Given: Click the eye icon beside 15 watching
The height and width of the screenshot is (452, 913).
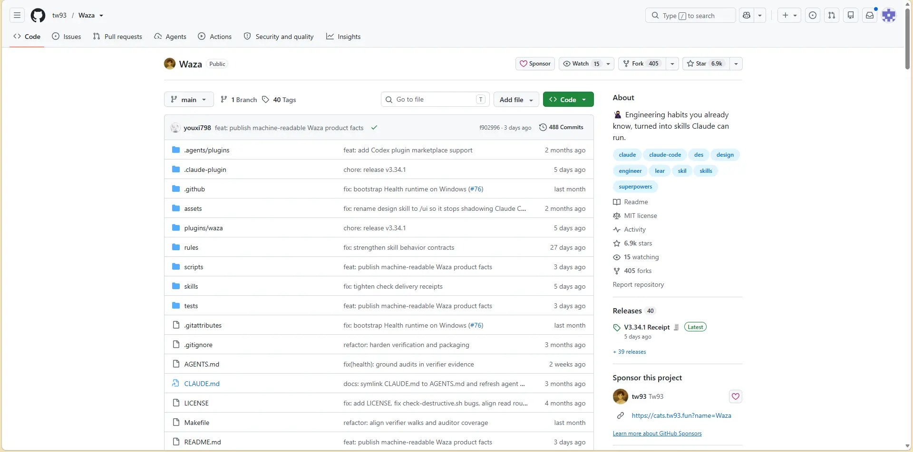Looking at the screenshot, I should click(617, 257).
